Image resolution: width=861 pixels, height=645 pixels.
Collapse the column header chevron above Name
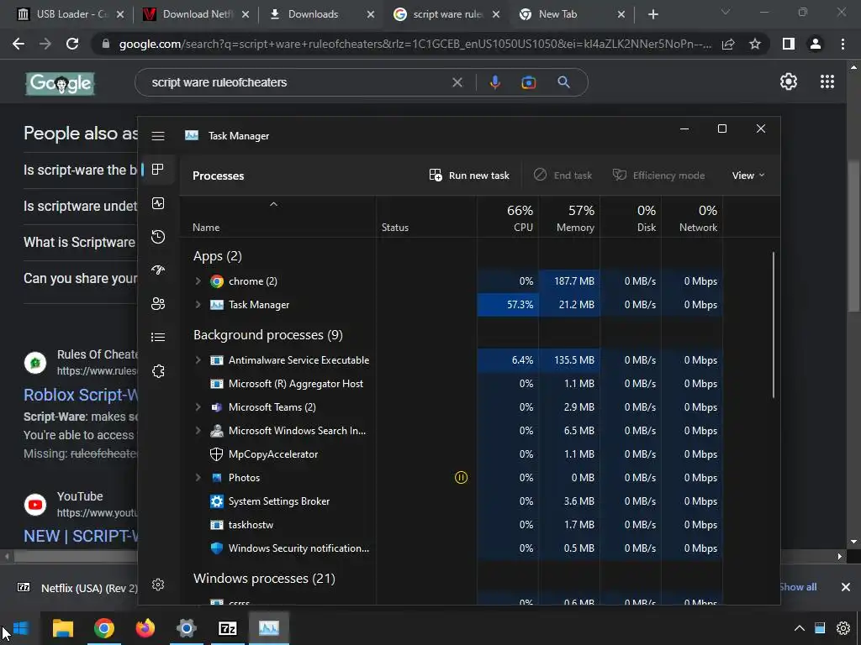pyautogui.click(x=273, y=205)
